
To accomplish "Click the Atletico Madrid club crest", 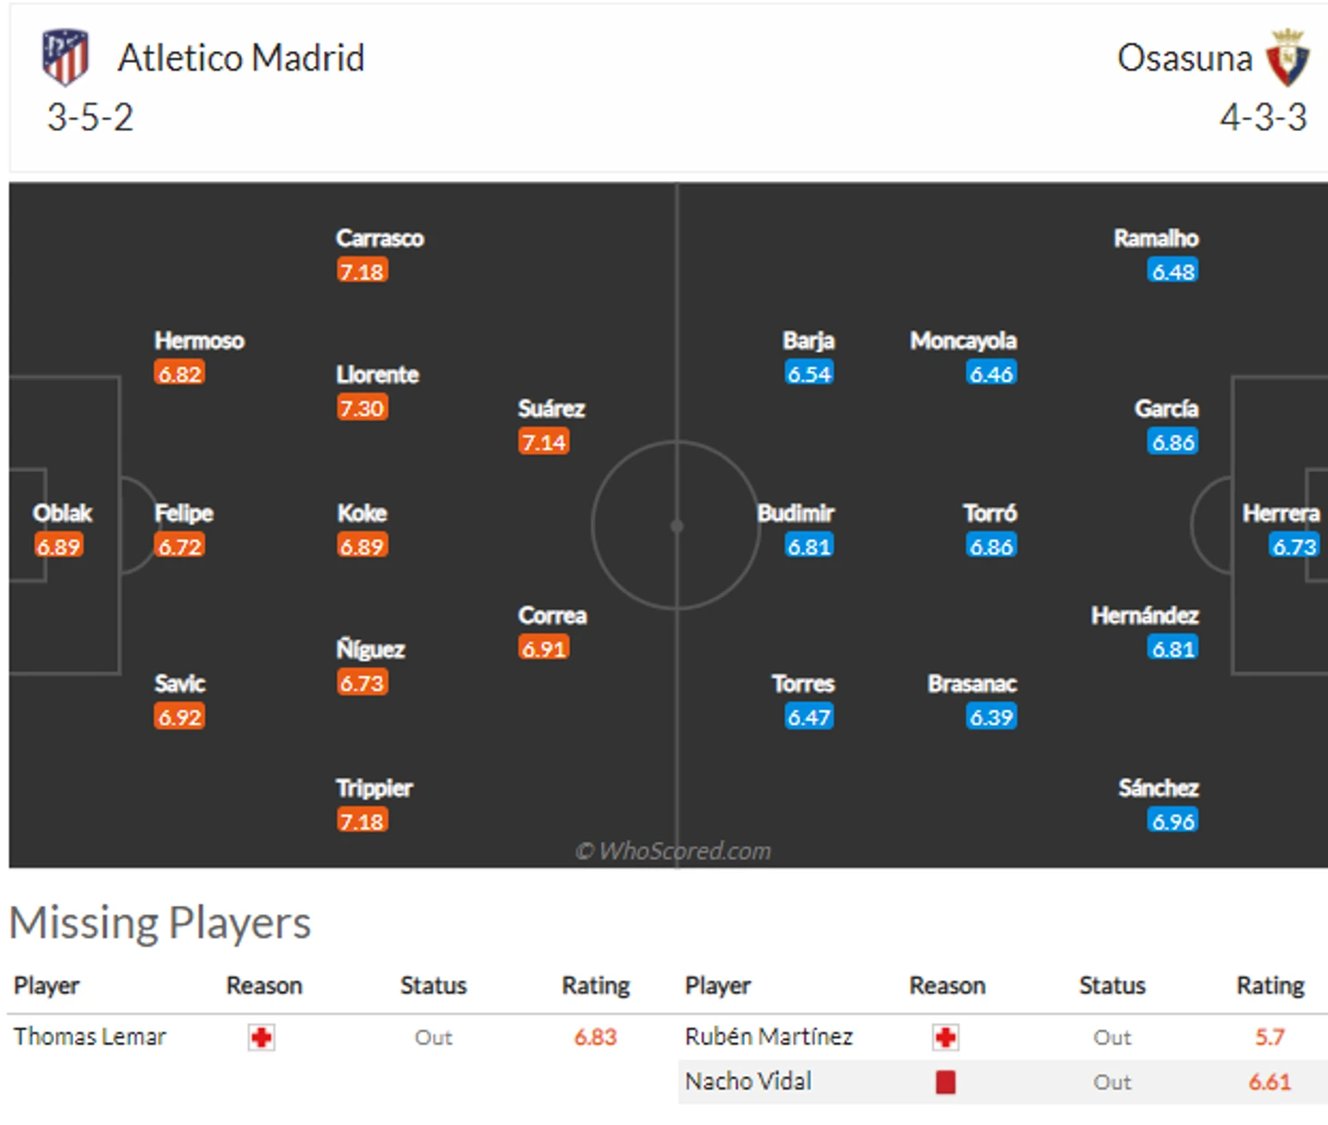I will (x=65, y=56).
